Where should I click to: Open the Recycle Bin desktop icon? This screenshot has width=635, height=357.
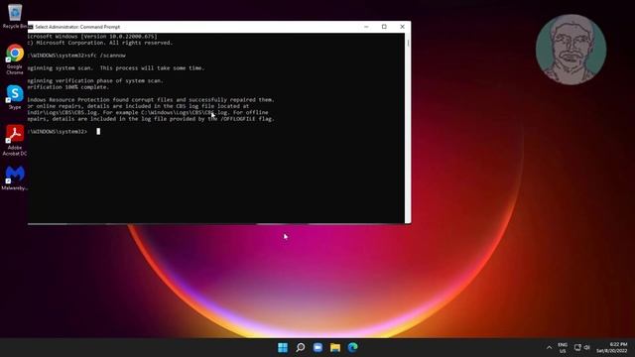(15, 16)
